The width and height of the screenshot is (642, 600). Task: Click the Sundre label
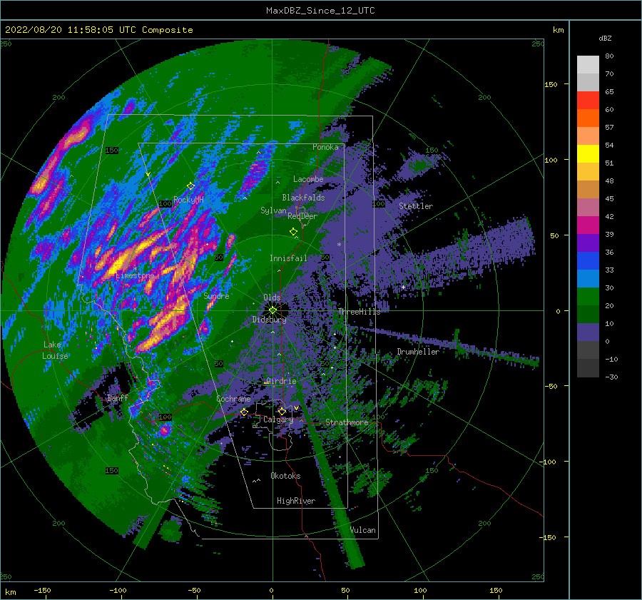(x=216, y=295)
